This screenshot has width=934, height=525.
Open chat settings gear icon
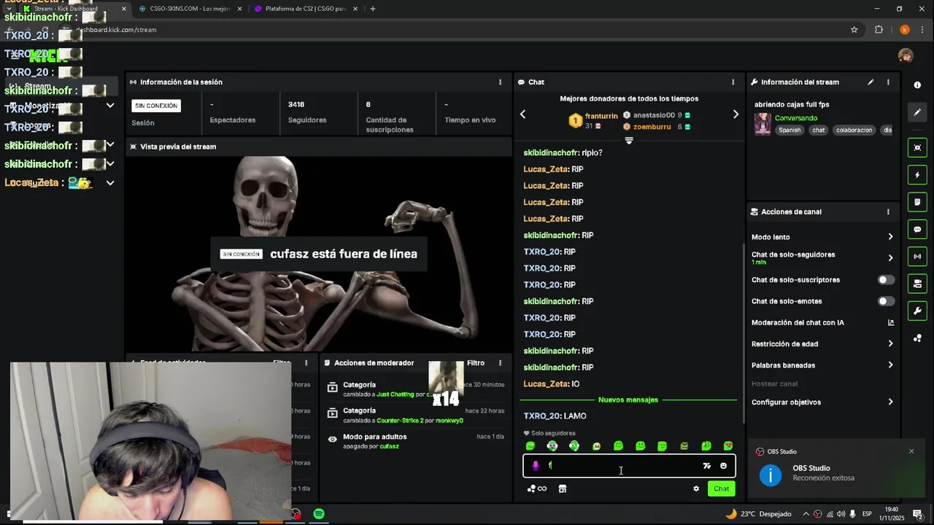[696, 489]
